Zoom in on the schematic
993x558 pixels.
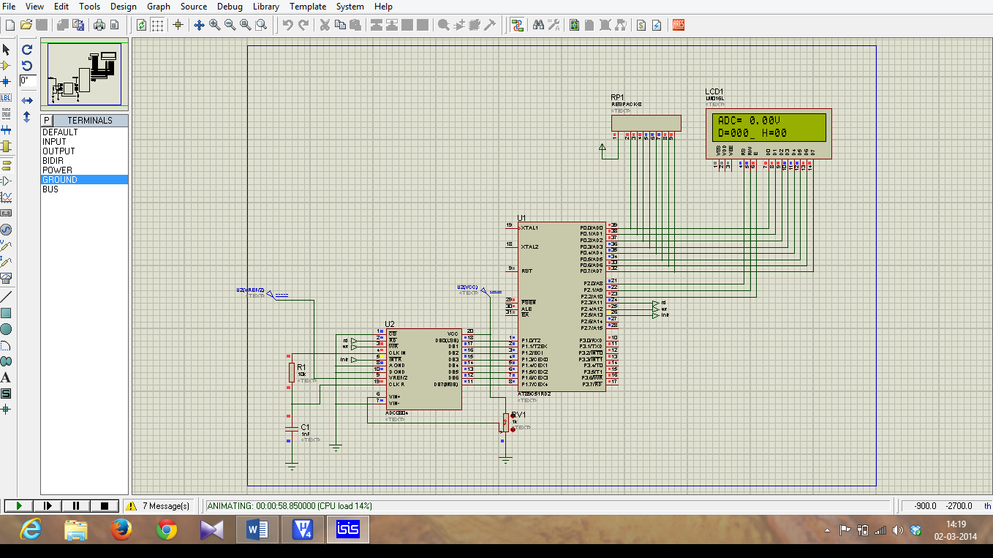[214, 24]
